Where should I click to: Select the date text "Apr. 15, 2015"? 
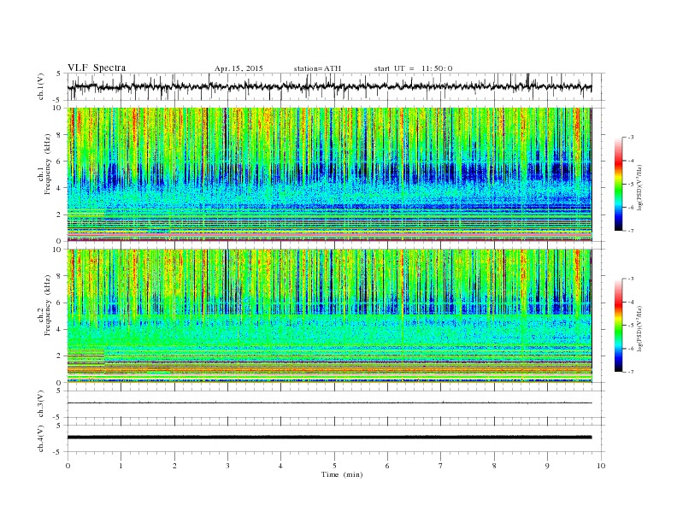tap(238, 68)
